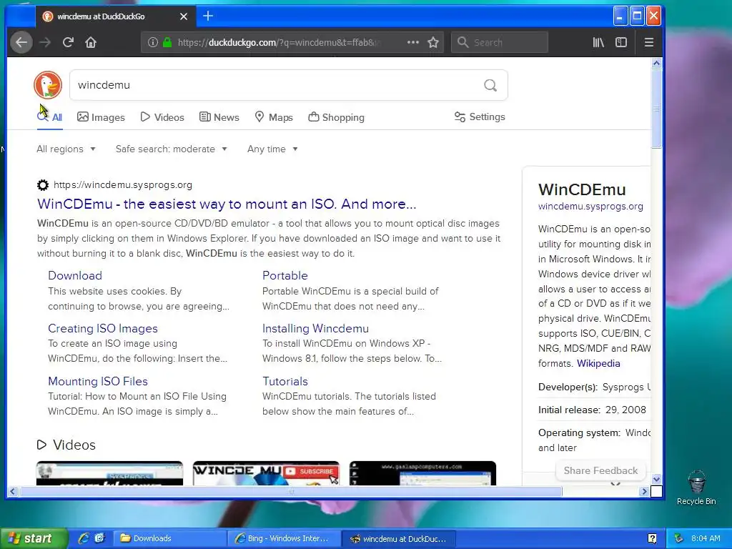The width and height of the screenshot is (732, 549).
Task: Open the WINCDE MU subscribe video thumbnail
Action: coord(266,473)
